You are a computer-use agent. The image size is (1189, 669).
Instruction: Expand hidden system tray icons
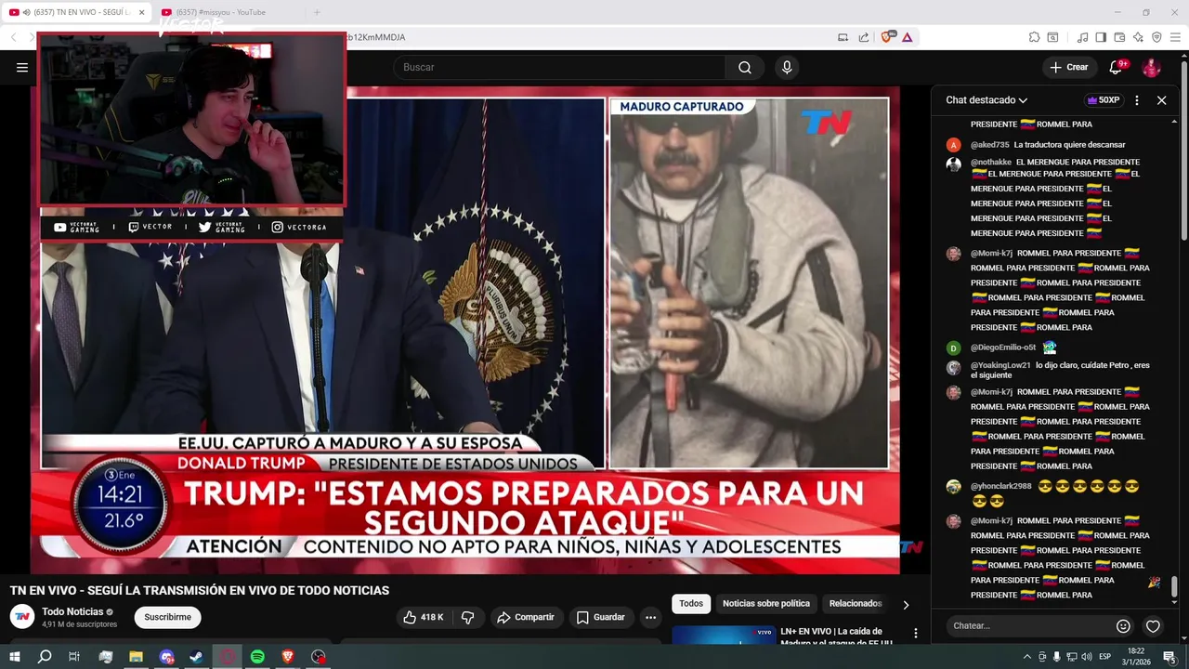coord(1026,657)
